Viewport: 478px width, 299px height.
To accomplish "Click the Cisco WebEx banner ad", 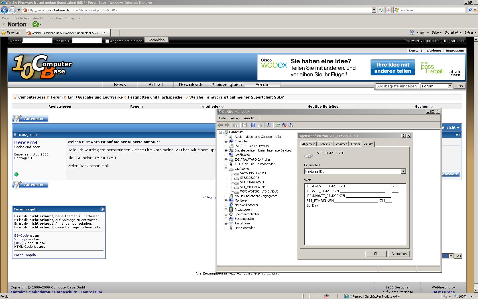I will pyautogui.click(x=361, y=67).
